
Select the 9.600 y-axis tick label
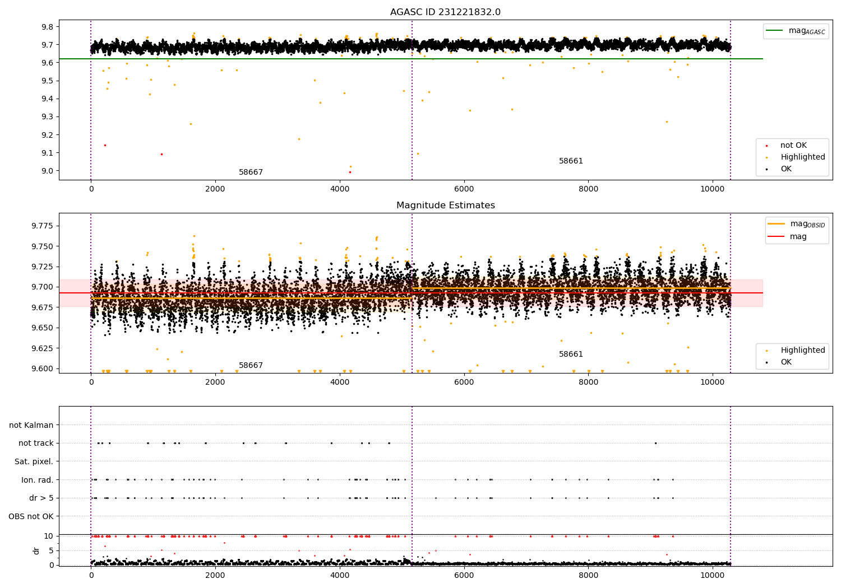(43, 368)
